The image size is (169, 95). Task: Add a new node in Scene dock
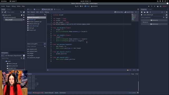2,12
